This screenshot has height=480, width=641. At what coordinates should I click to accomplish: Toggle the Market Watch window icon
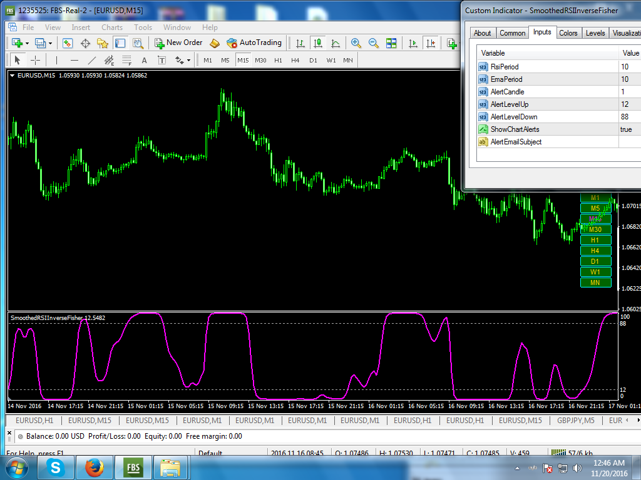pyautogui.click(x=68, y=43)
